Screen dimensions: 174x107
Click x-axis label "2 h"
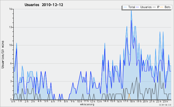26,102
